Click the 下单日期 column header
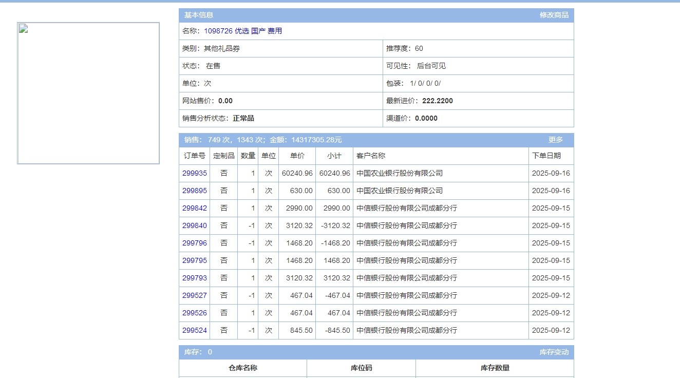 tap(546, 156)
